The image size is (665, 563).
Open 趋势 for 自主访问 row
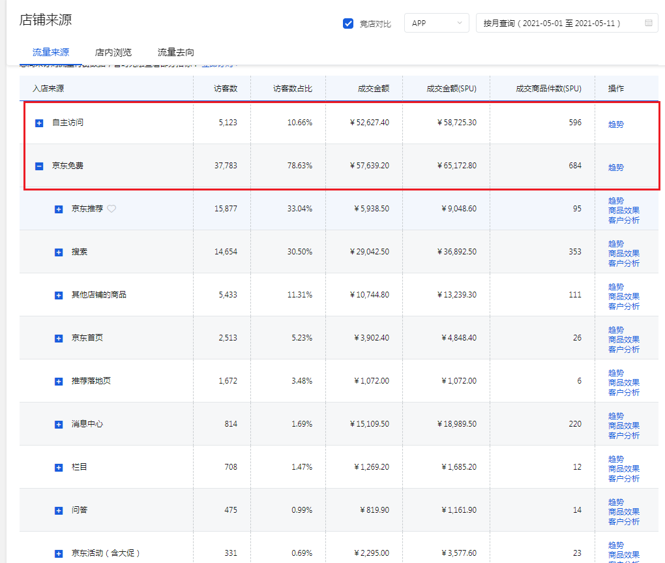pyautogui.click(x=616, y=125)
